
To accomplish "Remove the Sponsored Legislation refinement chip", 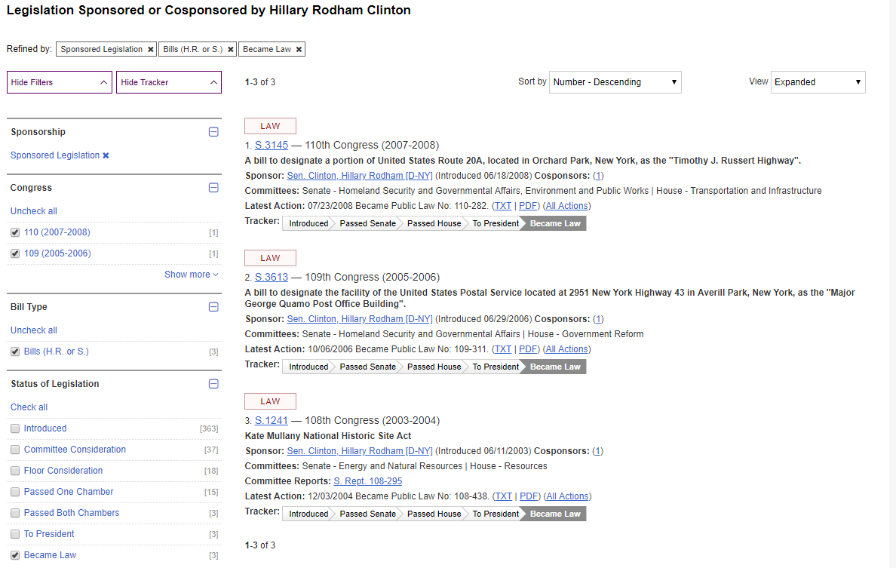I will [150, 50].
